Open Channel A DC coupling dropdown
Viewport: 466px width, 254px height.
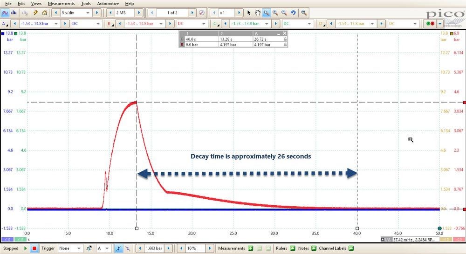[86, 23]
